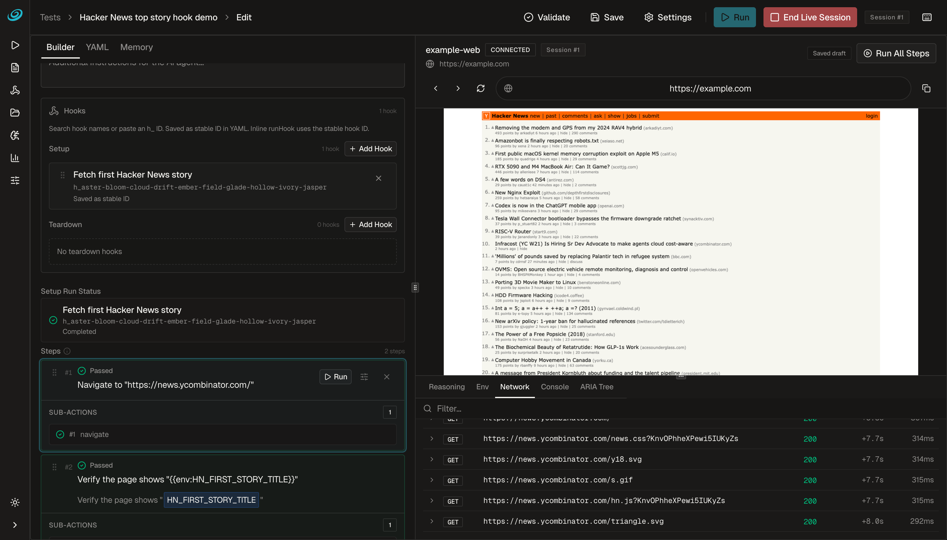Open the play/runs icon in the left sidebar
This screenshot has width=947, height=540.
coord(15,45)
